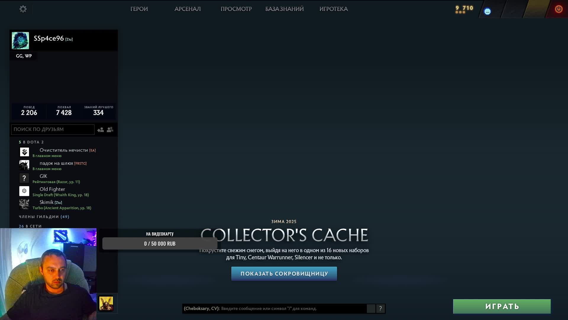
Task: Click the chat help question mark button
Action: pyautogui.click(x=380, y=309)
